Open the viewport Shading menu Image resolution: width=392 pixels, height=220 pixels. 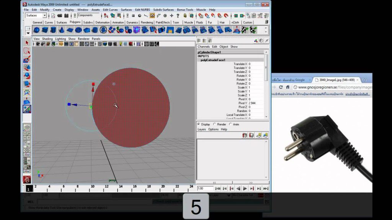47,39
